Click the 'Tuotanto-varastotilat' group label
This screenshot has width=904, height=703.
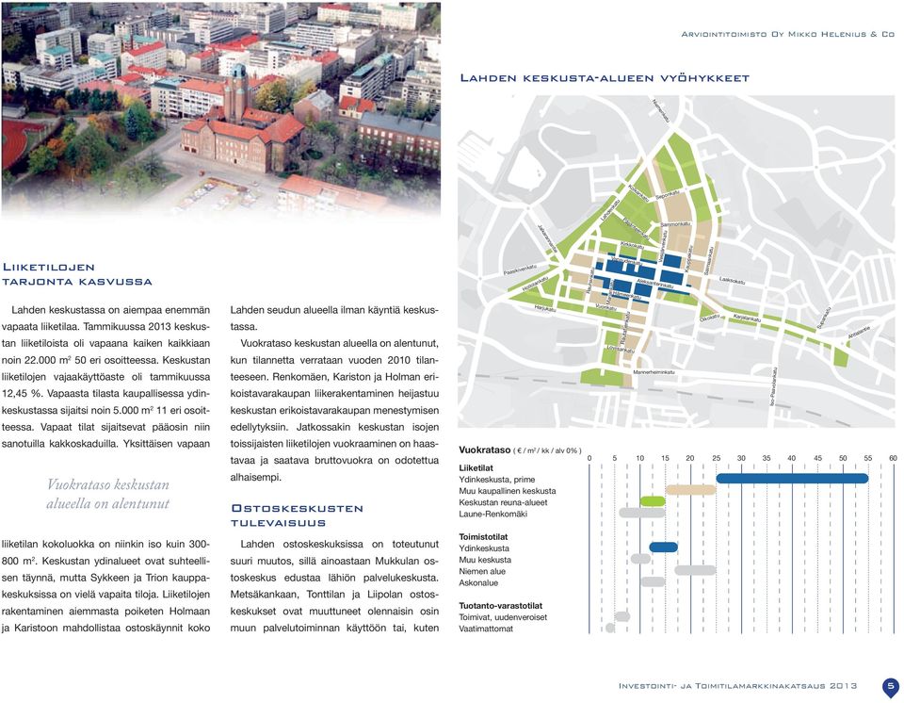pos(500,605)
